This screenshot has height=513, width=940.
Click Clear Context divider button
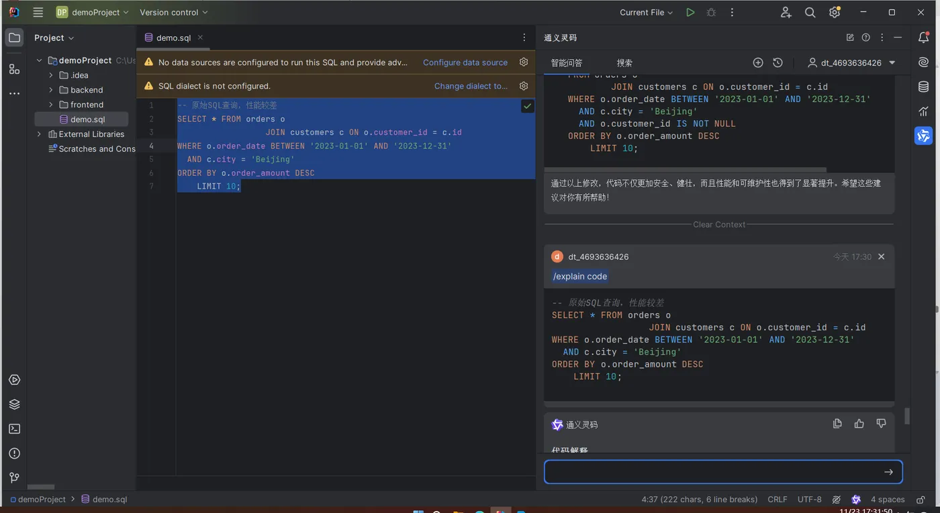click(719, 224)
